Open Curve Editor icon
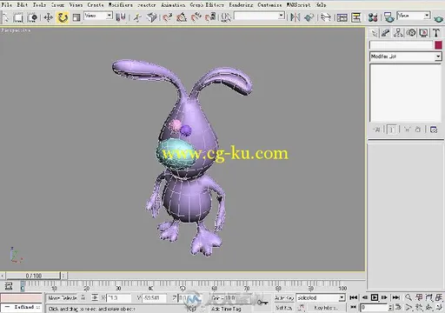This screenshot has height=313, width=445. click(x=342, y=17)
